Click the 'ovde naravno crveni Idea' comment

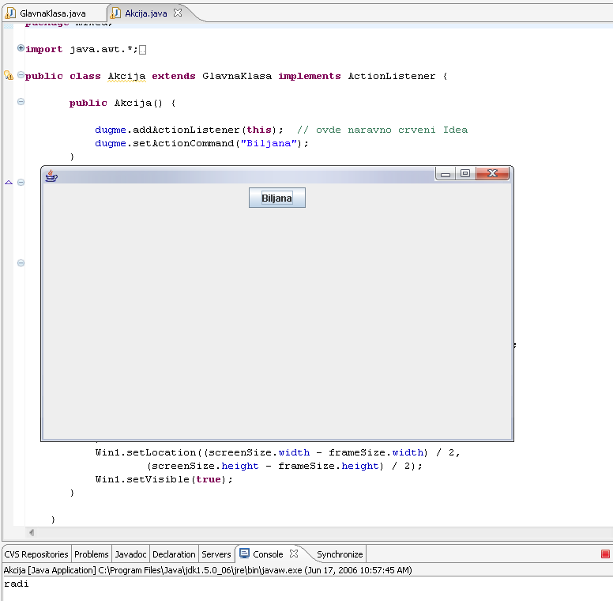tap(382, 130)
